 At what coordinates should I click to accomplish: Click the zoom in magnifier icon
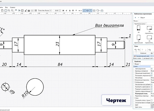point(9,10)
